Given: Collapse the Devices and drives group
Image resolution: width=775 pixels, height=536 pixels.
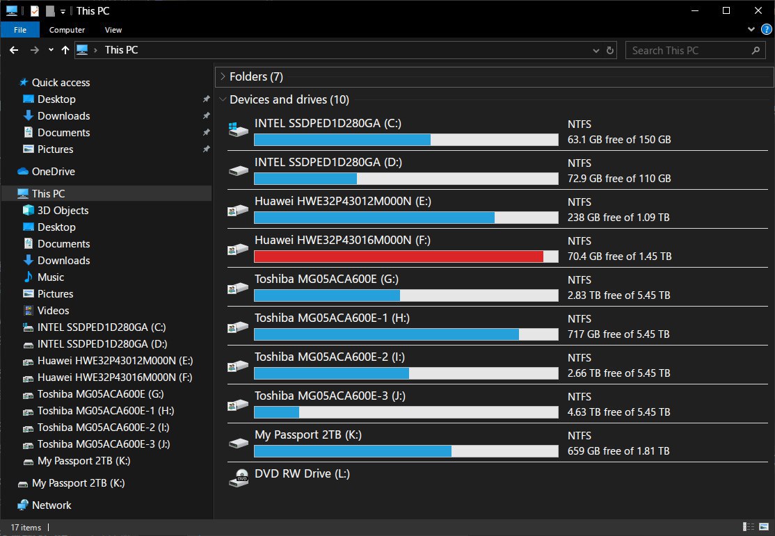Looking at the screenshot, I should (223, 99).
